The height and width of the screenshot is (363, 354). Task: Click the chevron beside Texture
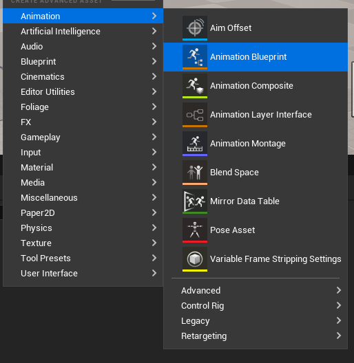[154, 243]
